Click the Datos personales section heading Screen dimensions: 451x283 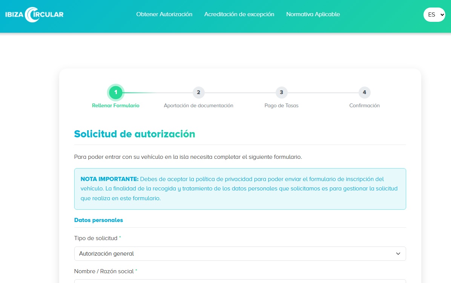pos(98,220)
